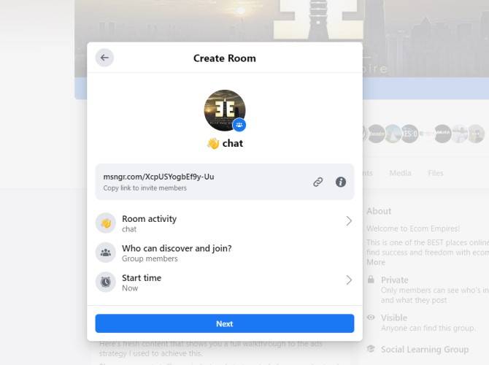Open Start time setting
The image size is (489, 365).
tap(225, 282)
